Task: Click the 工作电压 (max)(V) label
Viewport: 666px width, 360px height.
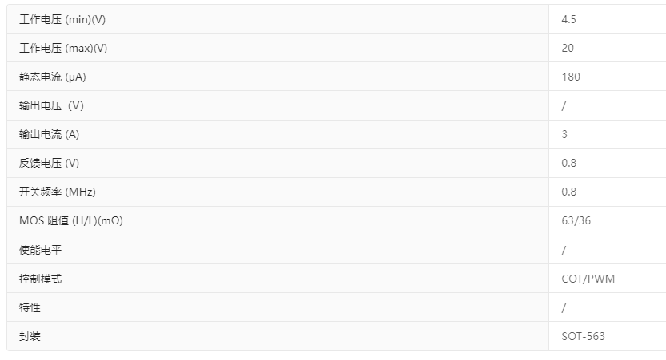Action: (x=63, y=48)
